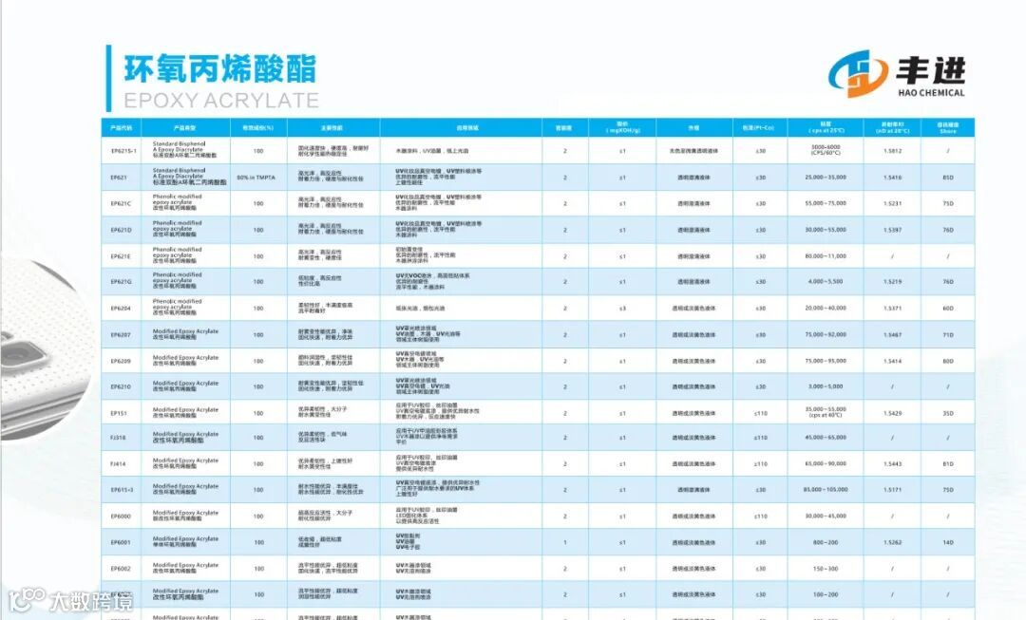Click refractive index 1.5262
The height and width of the screenshot is (620, 1026).
(892, 542)
